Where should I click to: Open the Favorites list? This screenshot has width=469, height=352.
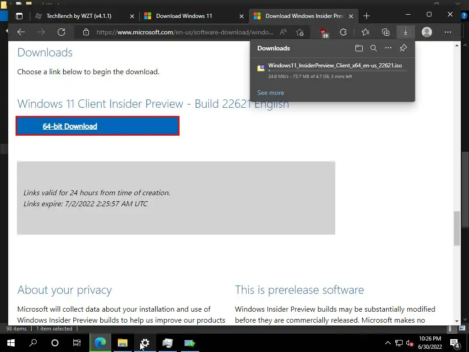365,32
